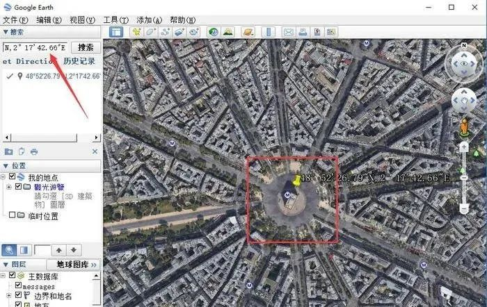Add a polygon using toolbar icon
Viewport: 487px width, 307px height.
151,32
